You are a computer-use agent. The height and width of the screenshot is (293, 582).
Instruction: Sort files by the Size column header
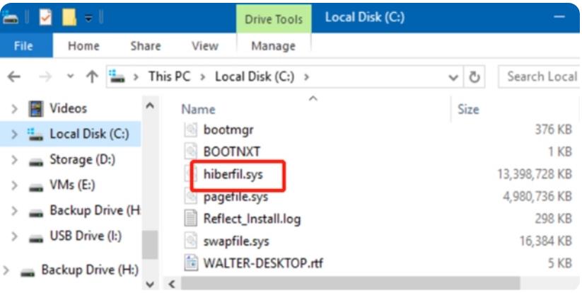468,110
